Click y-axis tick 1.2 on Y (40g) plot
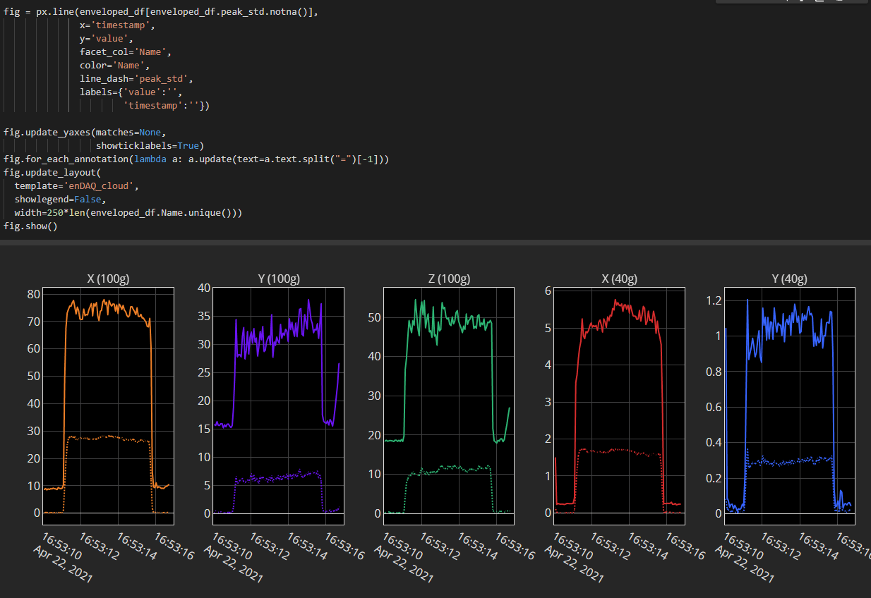 click(714, 300)
